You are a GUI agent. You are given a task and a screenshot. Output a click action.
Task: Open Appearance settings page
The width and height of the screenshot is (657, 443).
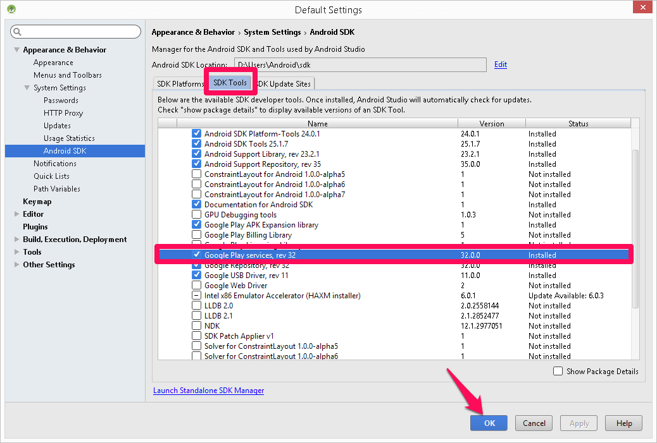[53, 63]
